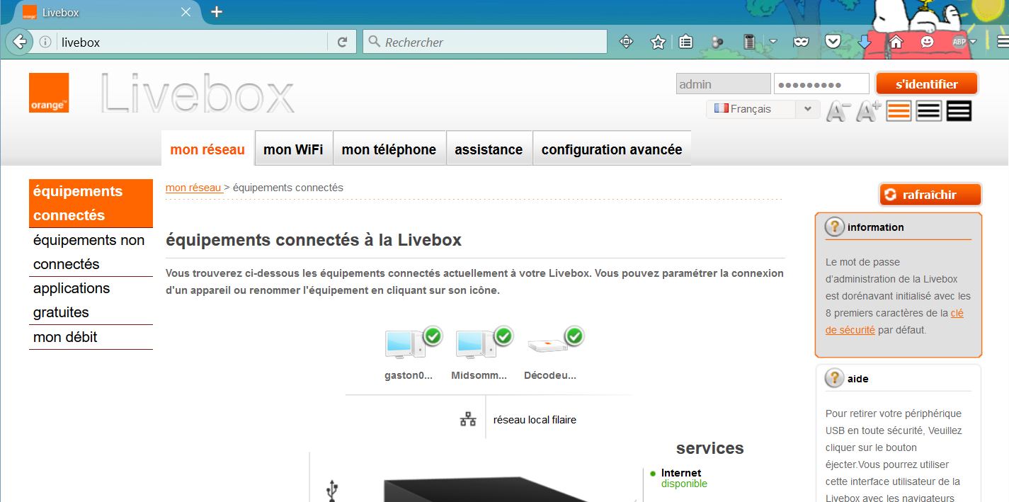Screen dimensions: 1009x502
Task: Click the decrease font size icon
Action: click(x=838, y=110)
